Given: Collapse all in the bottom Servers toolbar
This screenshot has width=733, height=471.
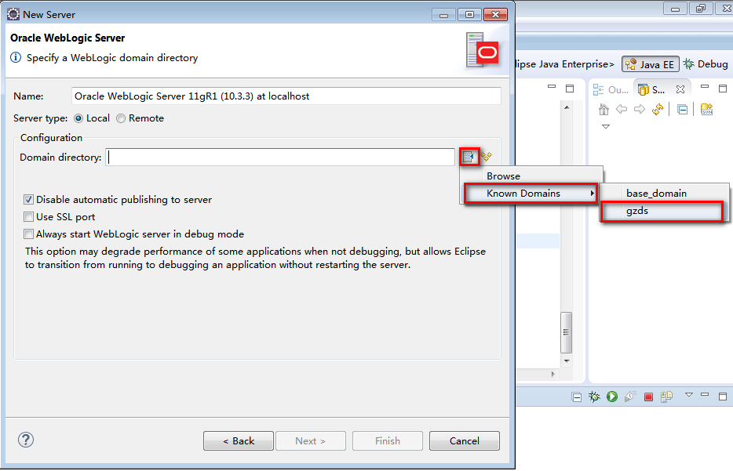Looking at the screenshot, I should click(577, 397).
